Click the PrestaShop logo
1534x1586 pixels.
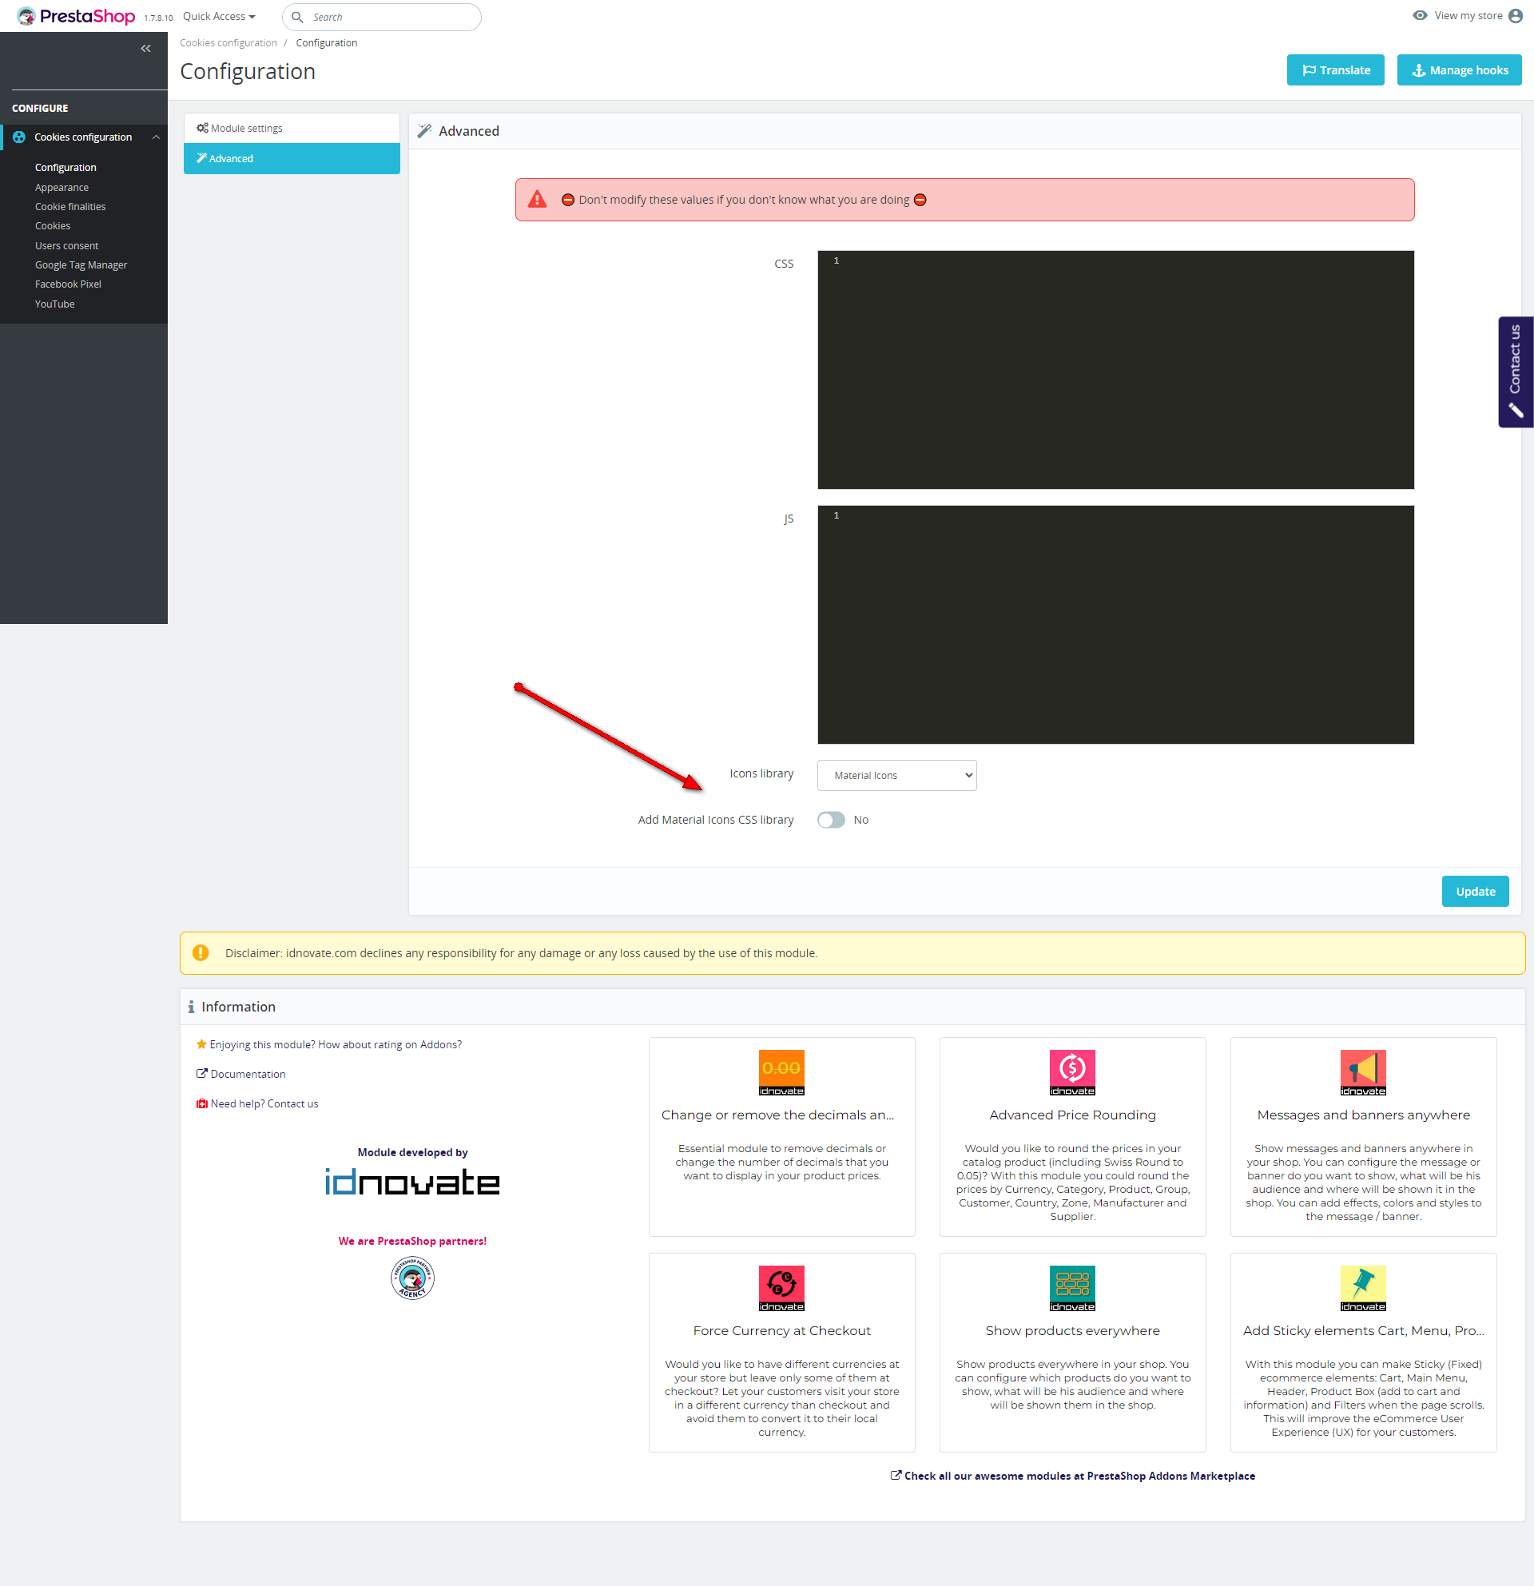[x=77, y=16]
